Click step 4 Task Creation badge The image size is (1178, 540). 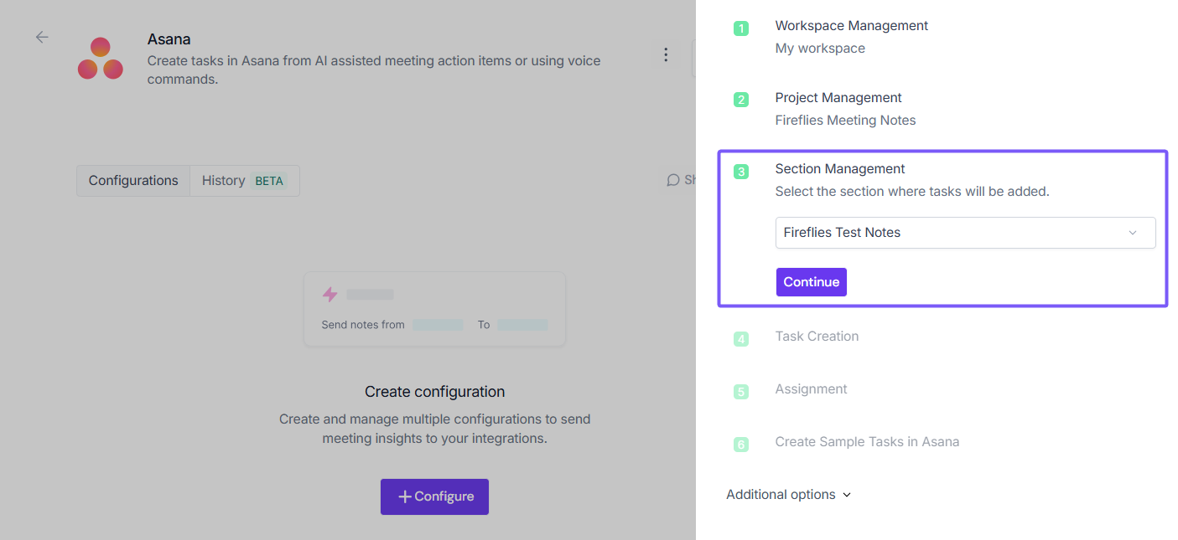tap(741, 339)
